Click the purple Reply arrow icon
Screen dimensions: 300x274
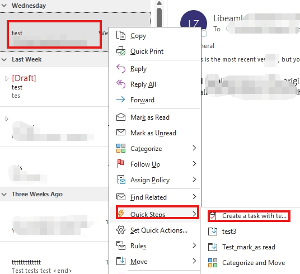(121, 68)
